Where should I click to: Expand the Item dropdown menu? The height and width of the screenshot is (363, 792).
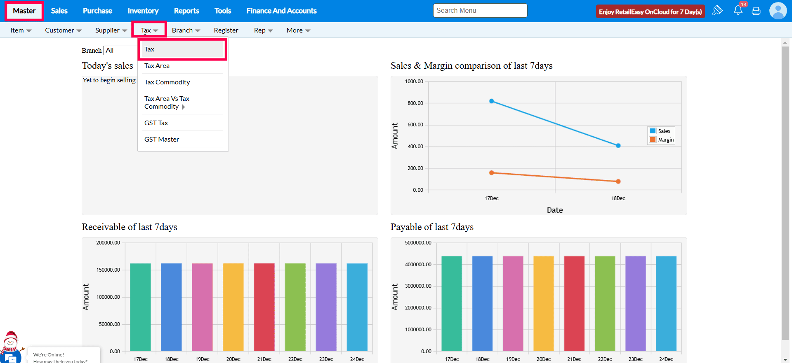21,30
